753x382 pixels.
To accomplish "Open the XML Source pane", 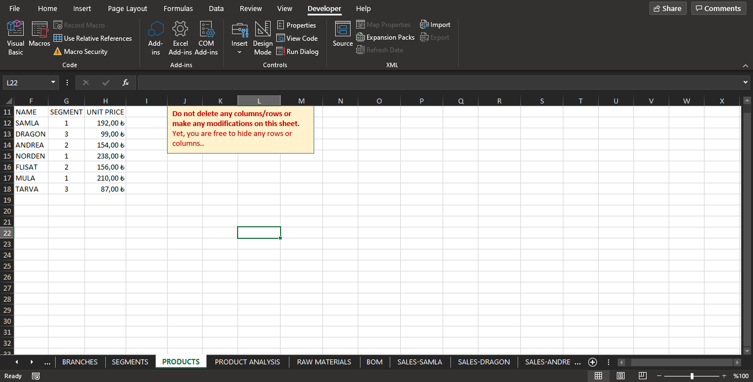I will coord(342,34).
